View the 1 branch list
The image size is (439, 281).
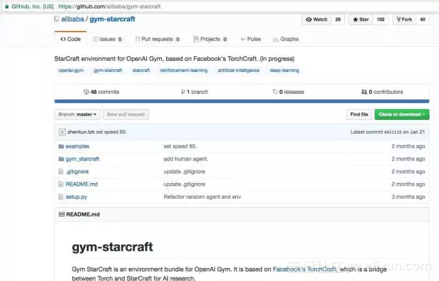(195, 92)
